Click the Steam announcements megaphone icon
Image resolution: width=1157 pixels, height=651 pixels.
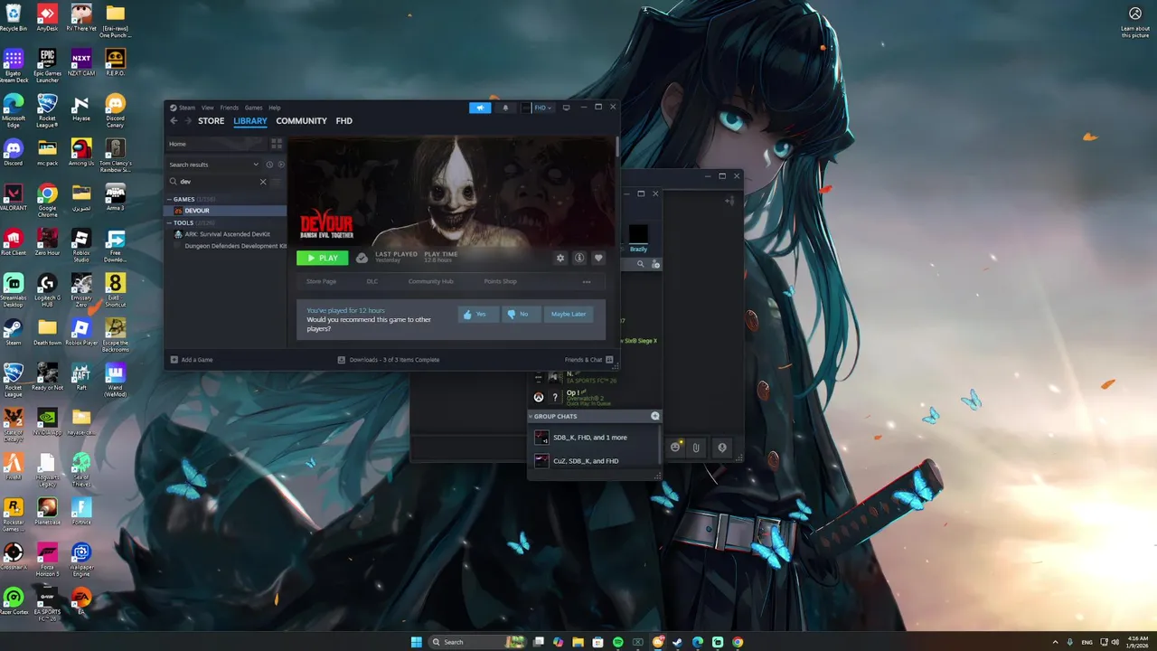point(480,108)
